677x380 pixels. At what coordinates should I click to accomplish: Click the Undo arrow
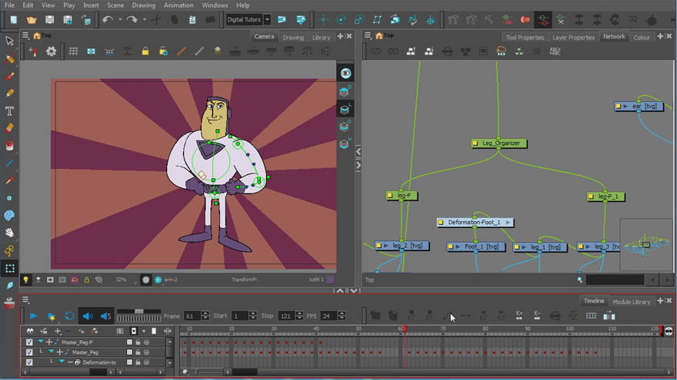[108, 20]
